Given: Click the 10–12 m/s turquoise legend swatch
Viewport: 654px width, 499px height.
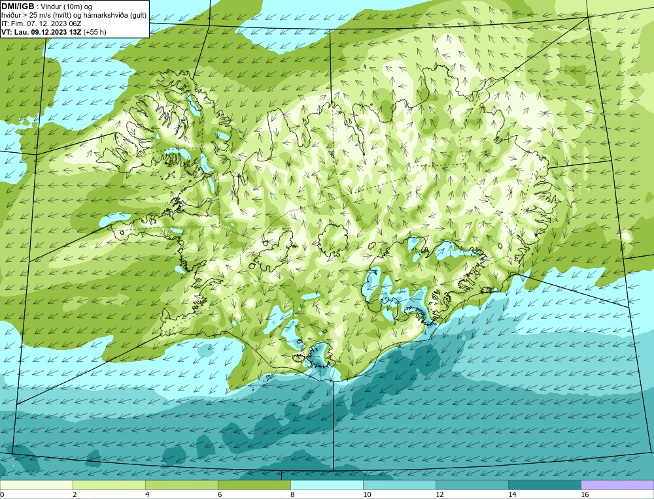Looking at the screenshot, I should click(399, 485).
